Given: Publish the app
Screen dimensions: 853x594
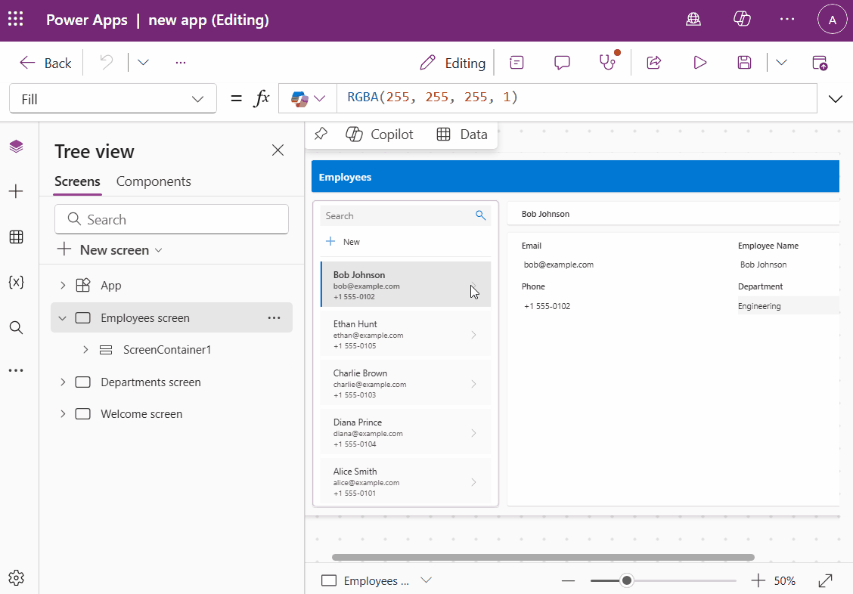Looking at the screenshot, I should pyautogui.click(x=820, y=62).
